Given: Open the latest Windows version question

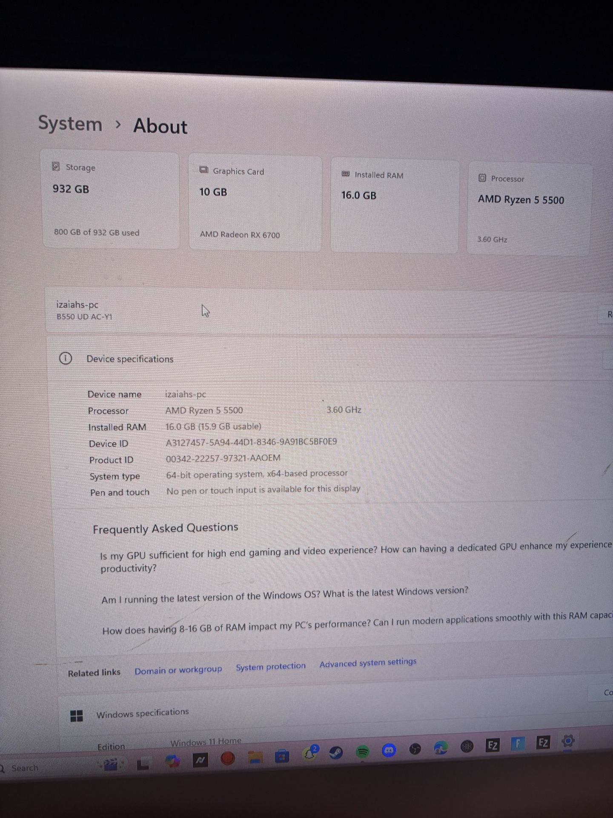Looking at the screenshot, I should click(x=284, y=595).
